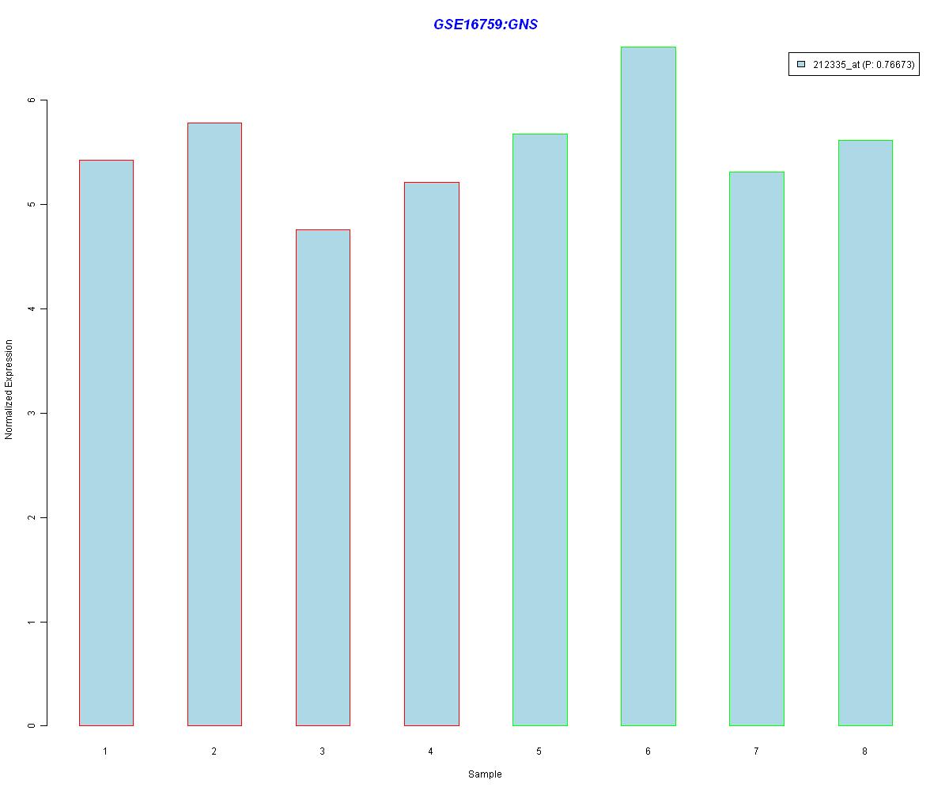
Task: Click x-axis tick label 4
Action: (x=431, y=751)
